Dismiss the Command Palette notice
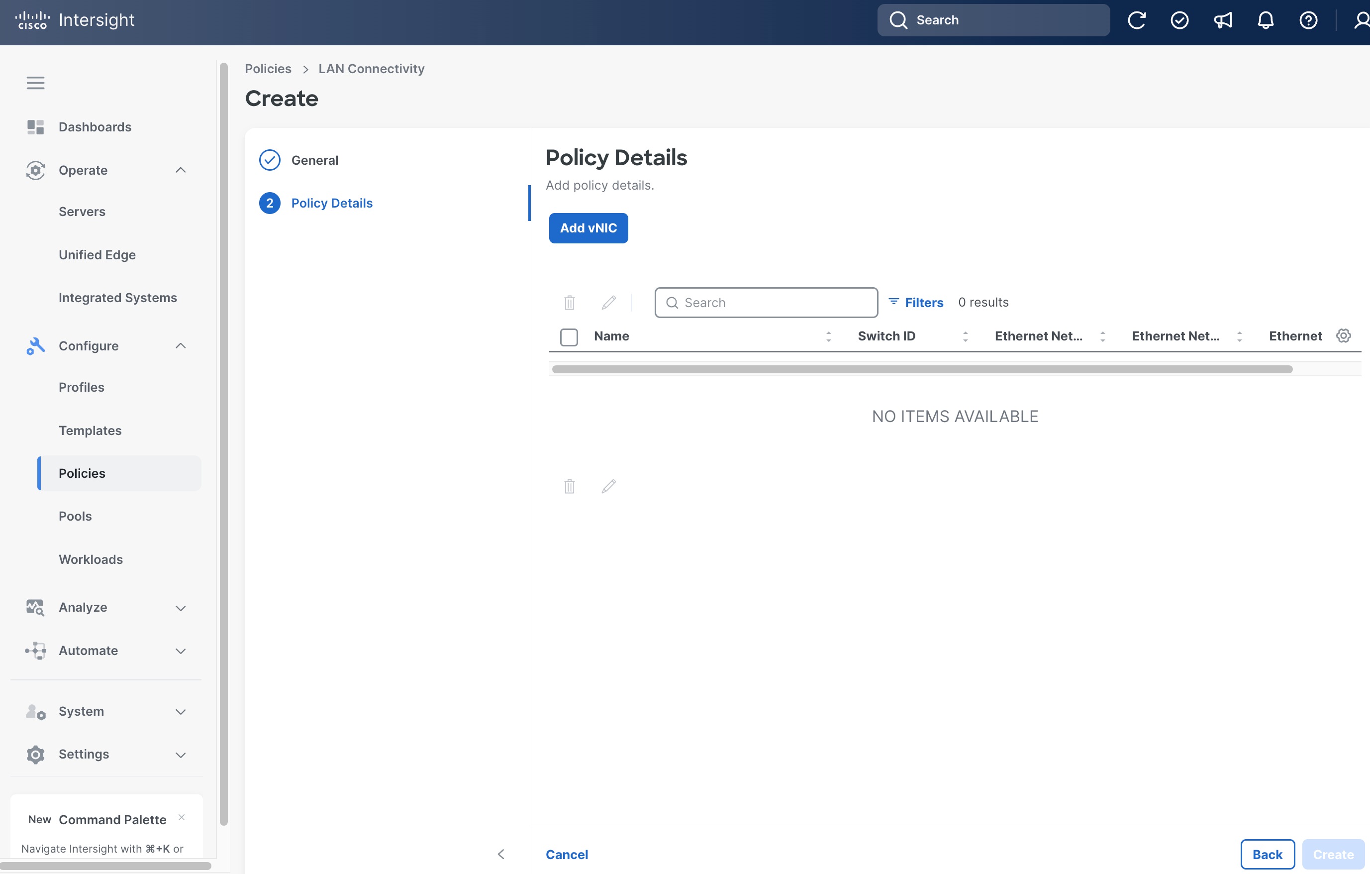 pos(182,818)
